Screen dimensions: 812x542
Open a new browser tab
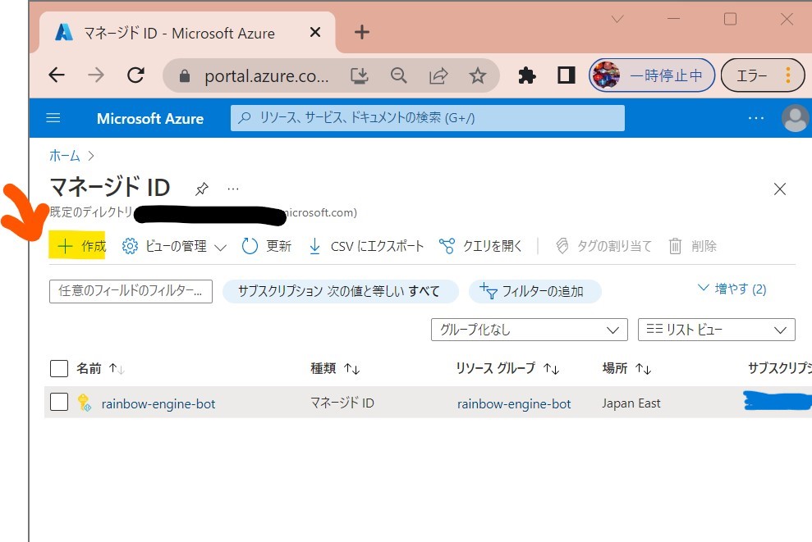pyautogui.click(x=361, y=32)
